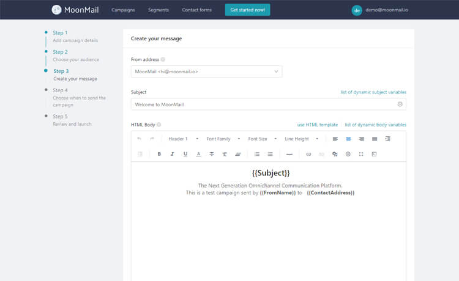The width and height of the screenshot is (459, 281).
Task: Toggle bold formatting
Action: pyautogui.click(x=159, y=154)
